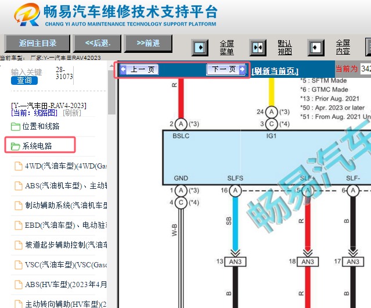The height and width of the screenshot is (308, 371).
Task: Click the 畅易 platform logo
Action: [x=27, y=15]
